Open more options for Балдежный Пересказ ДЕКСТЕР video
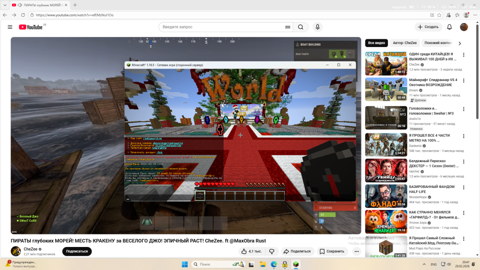Image resolution: width=480 pixels, height=270 pixels. click(464, 162)
